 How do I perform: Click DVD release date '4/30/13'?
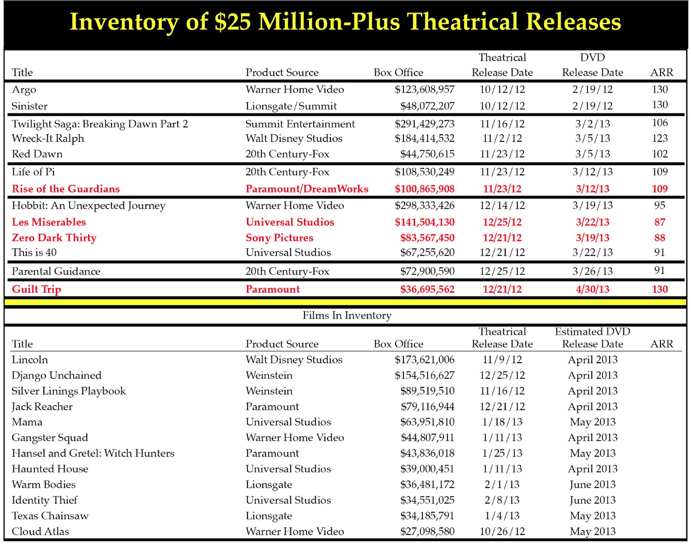coord(593,289)
